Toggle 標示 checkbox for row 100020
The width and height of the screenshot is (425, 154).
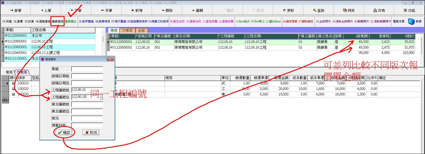(13, 89)
